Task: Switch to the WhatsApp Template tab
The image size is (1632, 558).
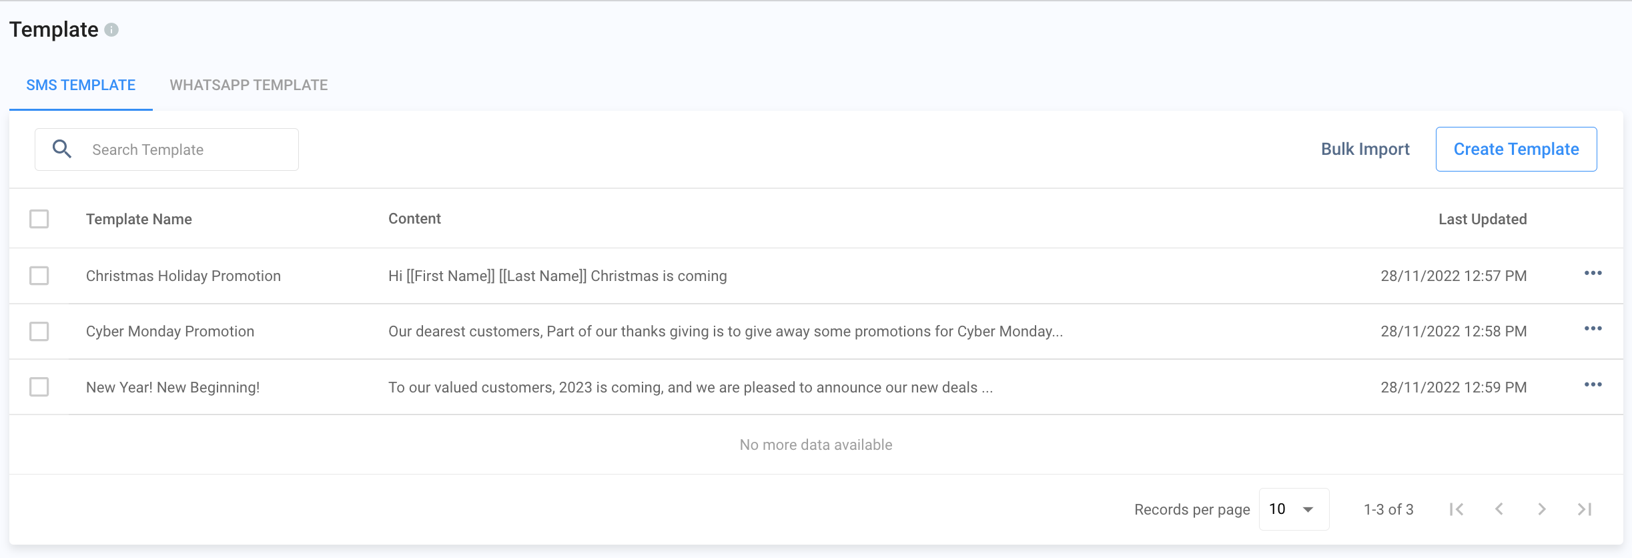Action: pyautogui.click(x=249, y=85)
